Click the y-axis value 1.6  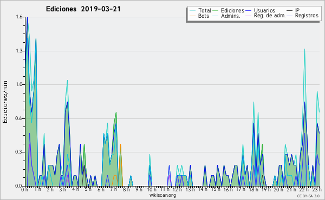(x=19, y=17)
